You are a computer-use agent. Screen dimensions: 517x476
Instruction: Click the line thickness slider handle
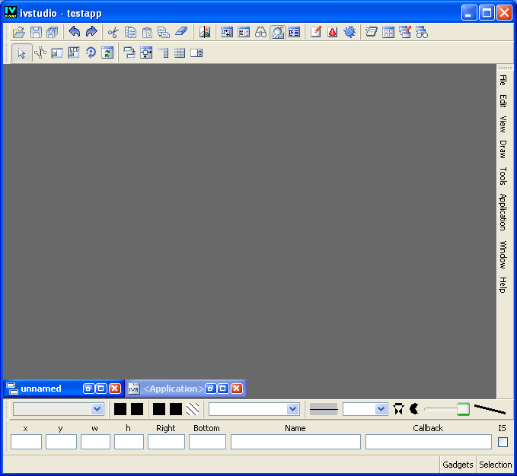[x=463, y=409]
